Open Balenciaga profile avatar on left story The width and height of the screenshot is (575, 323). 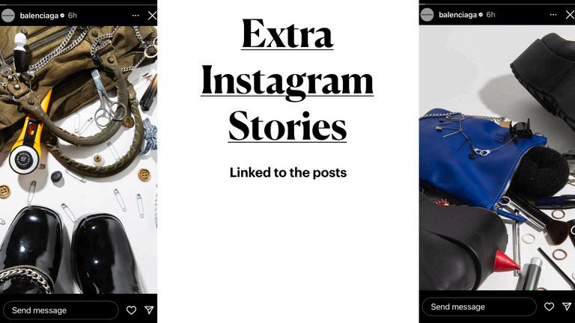point(8,16)
